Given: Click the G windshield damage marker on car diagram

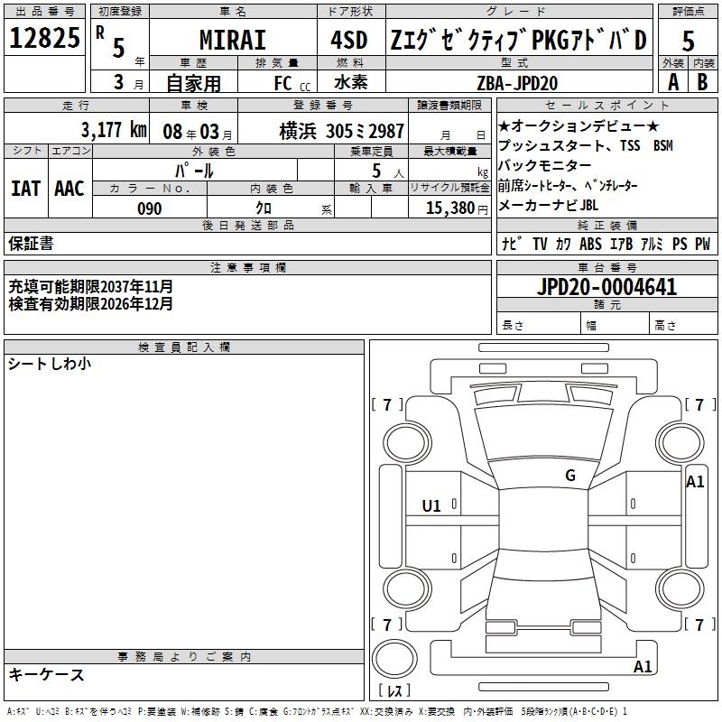Looking at the screenshot, I should click(x=569, y=476).
